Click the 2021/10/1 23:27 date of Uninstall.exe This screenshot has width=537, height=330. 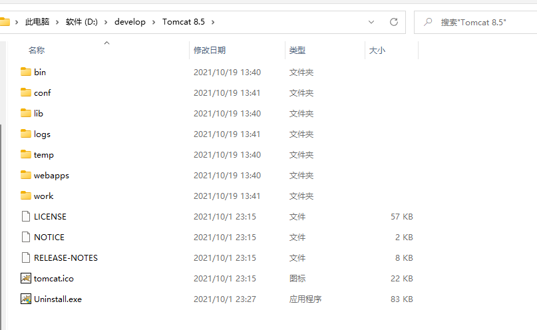coord(225,299)
